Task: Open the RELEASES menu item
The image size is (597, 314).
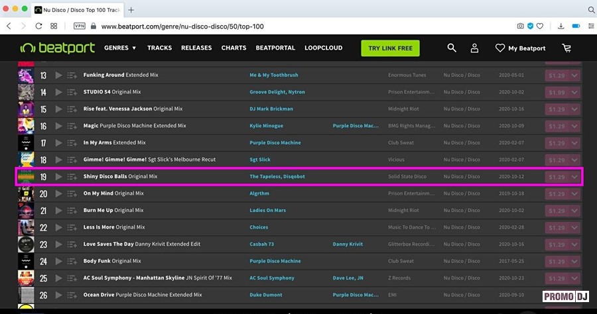Action: (x=196, y=48)
